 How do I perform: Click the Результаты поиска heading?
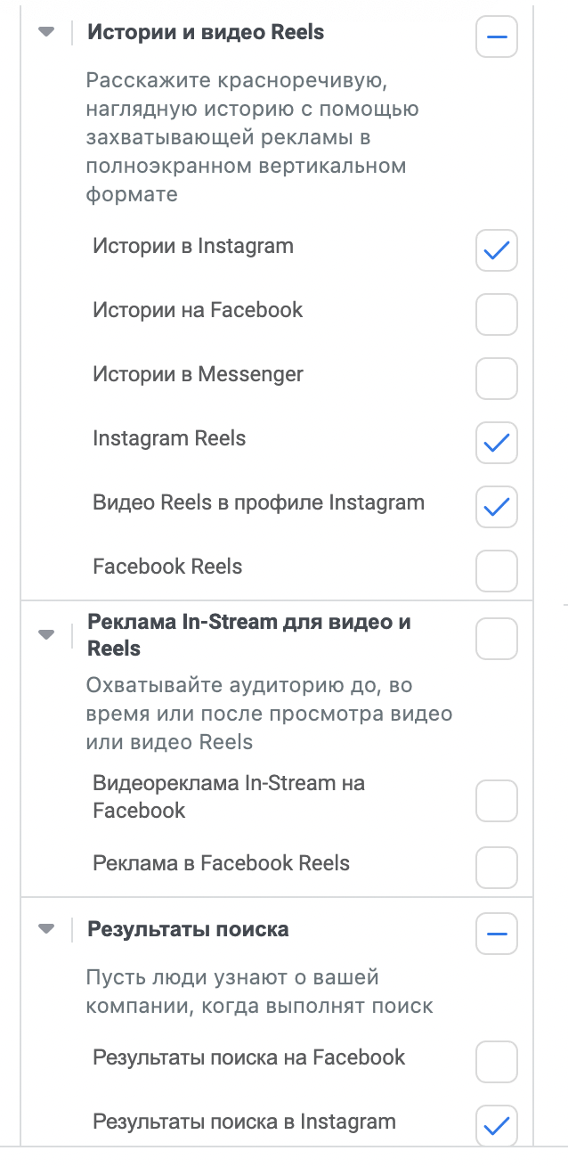pyautogui.click(x=188, y=929)
